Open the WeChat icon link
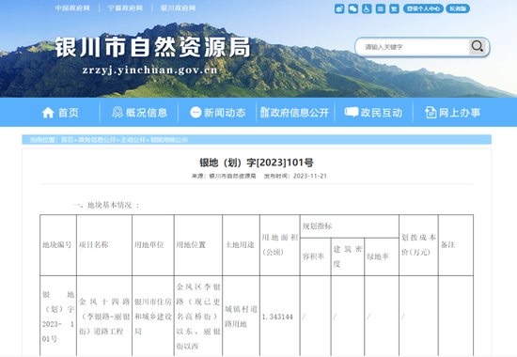The width and height of the screenshot is (517, 357). [353, 8]
